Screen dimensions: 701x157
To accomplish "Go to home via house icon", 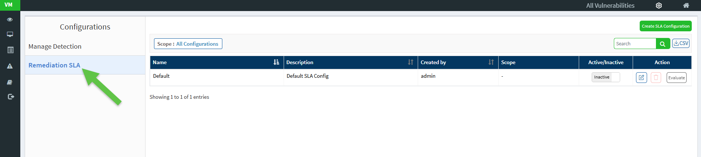I will [686, 6].
